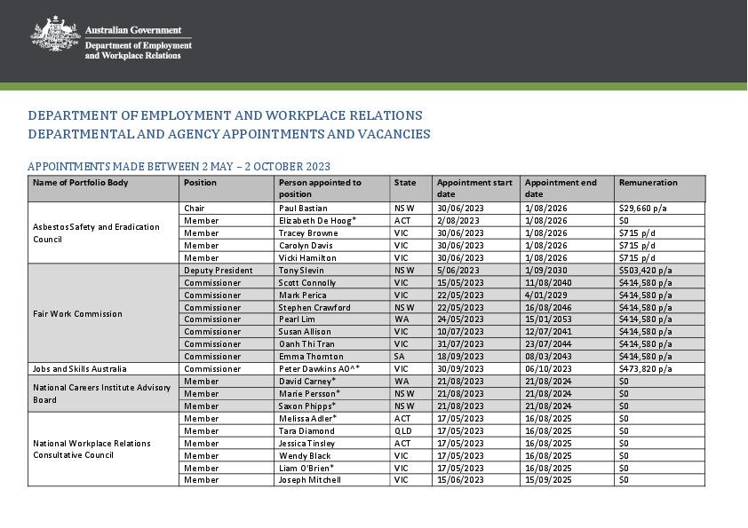748x528 pixels.
Task: Click the name 'Stephen Crawford'
Action: [x=314, y=307]
